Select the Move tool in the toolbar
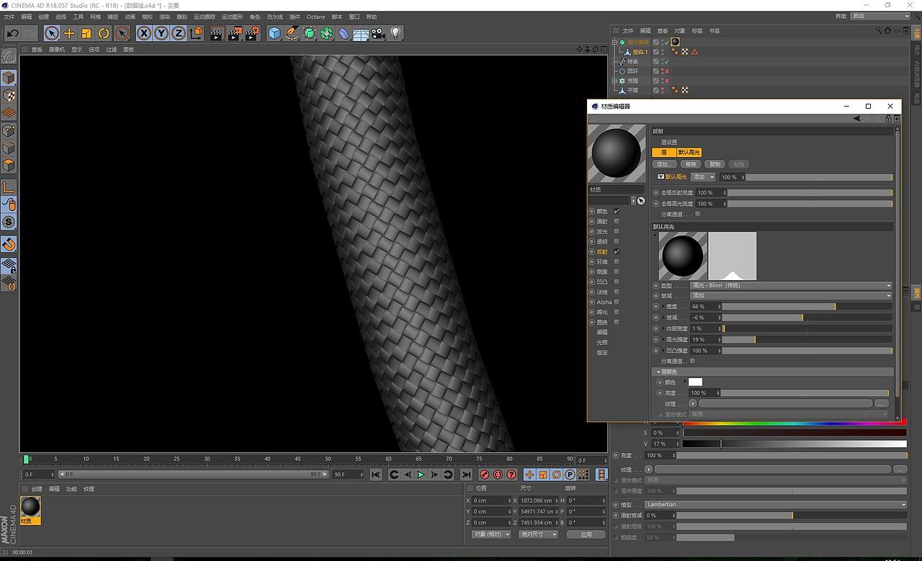Screen dimensions: 922x561 pyautogui.click(x=69, y=33)
